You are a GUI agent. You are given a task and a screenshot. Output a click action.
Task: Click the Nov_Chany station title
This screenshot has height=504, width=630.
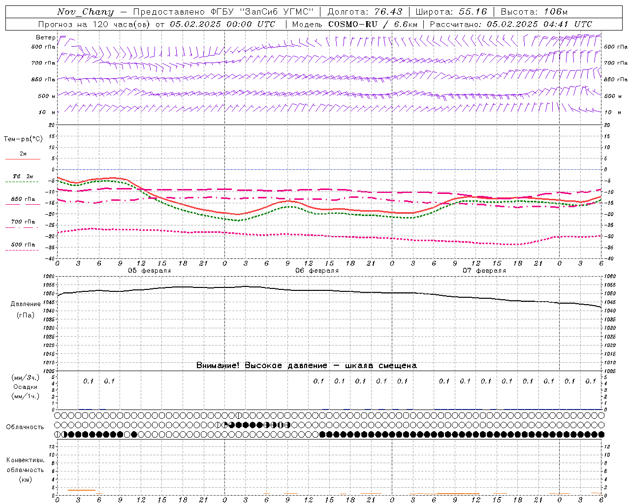85,12
